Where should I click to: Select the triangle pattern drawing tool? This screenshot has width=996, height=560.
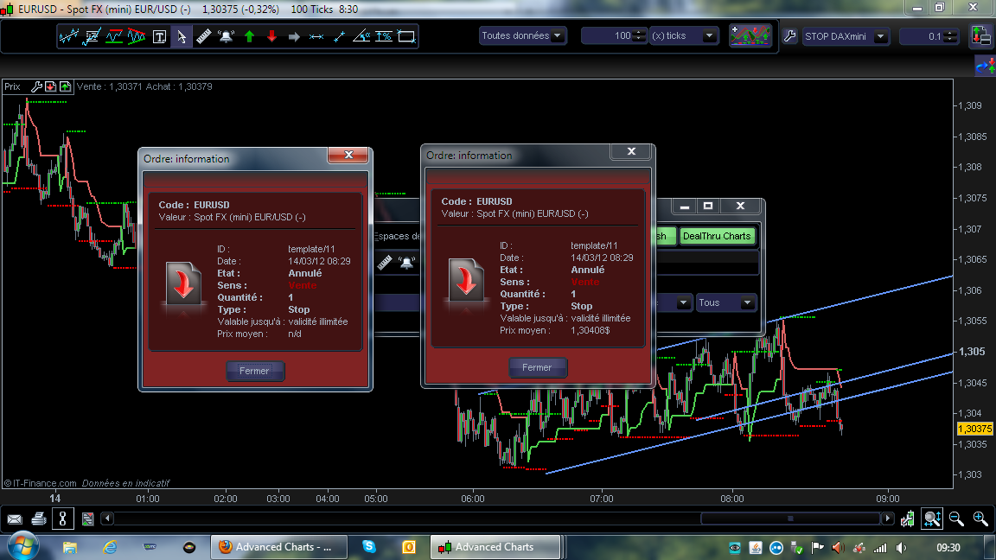(137, 36)
